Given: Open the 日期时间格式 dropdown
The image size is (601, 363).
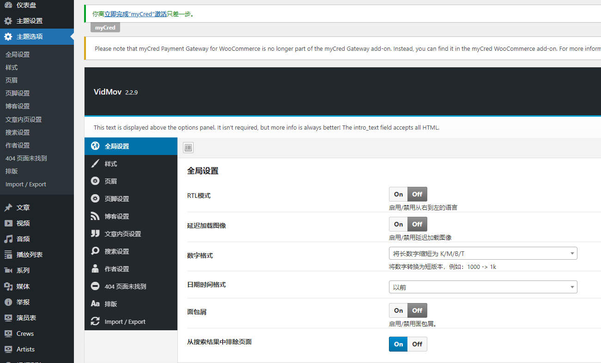Looking at the screenshot, I should (x=483, y=287).
